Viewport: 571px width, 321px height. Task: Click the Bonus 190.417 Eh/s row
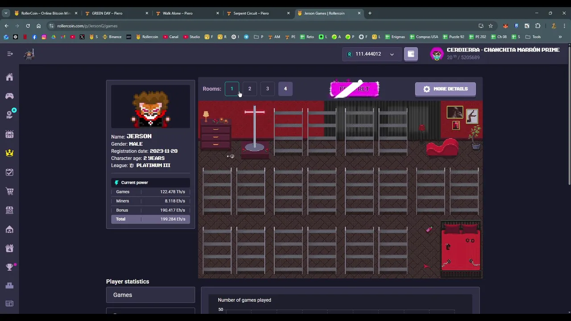(150, 210)
